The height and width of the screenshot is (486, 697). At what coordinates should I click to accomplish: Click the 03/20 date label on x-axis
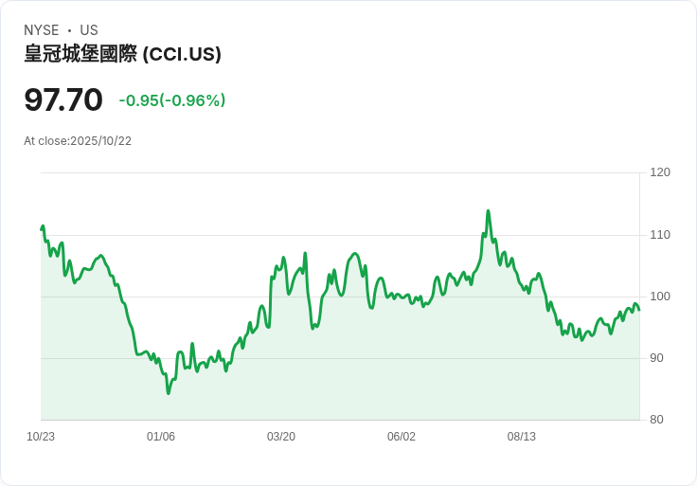coord(281,437)
